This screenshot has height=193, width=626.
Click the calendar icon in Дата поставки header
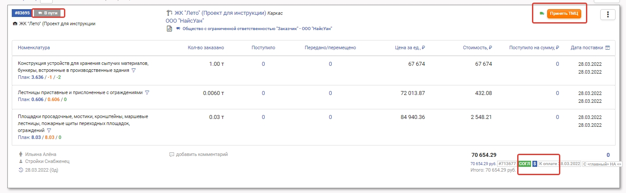607,48
